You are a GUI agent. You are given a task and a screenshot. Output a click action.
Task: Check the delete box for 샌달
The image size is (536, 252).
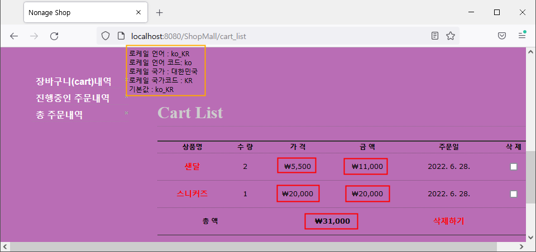click(514, 167)
